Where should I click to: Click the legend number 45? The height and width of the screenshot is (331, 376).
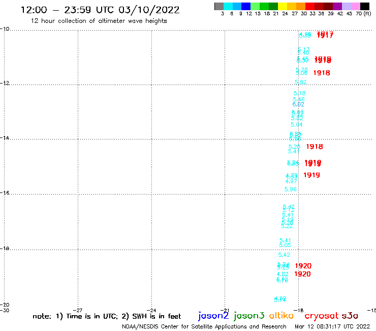349,14
